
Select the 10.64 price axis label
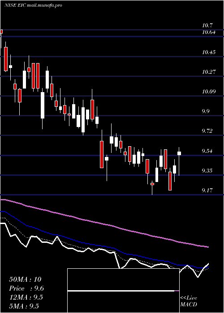pos(209,32)
